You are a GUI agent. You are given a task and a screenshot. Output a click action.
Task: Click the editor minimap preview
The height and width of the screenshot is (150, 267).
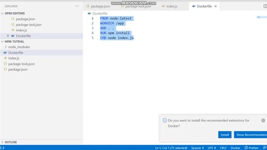coord(262,17)
